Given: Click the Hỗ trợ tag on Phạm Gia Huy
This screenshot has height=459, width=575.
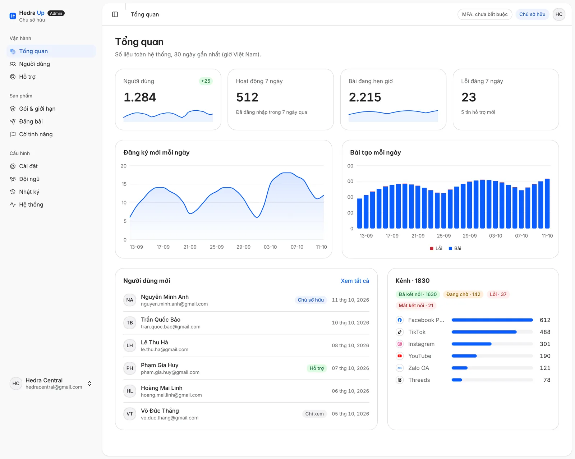Looking at the screenshot, I should pyautogui.click(x=317, y=368).
